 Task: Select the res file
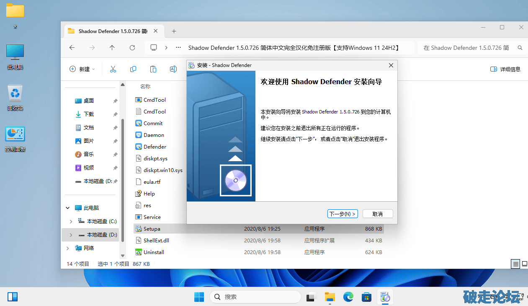147,206
